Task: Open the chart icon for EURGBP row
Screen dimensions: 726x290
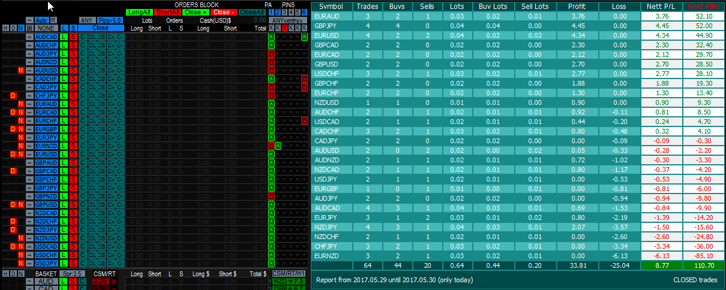Action: click(x=29, y=129)
